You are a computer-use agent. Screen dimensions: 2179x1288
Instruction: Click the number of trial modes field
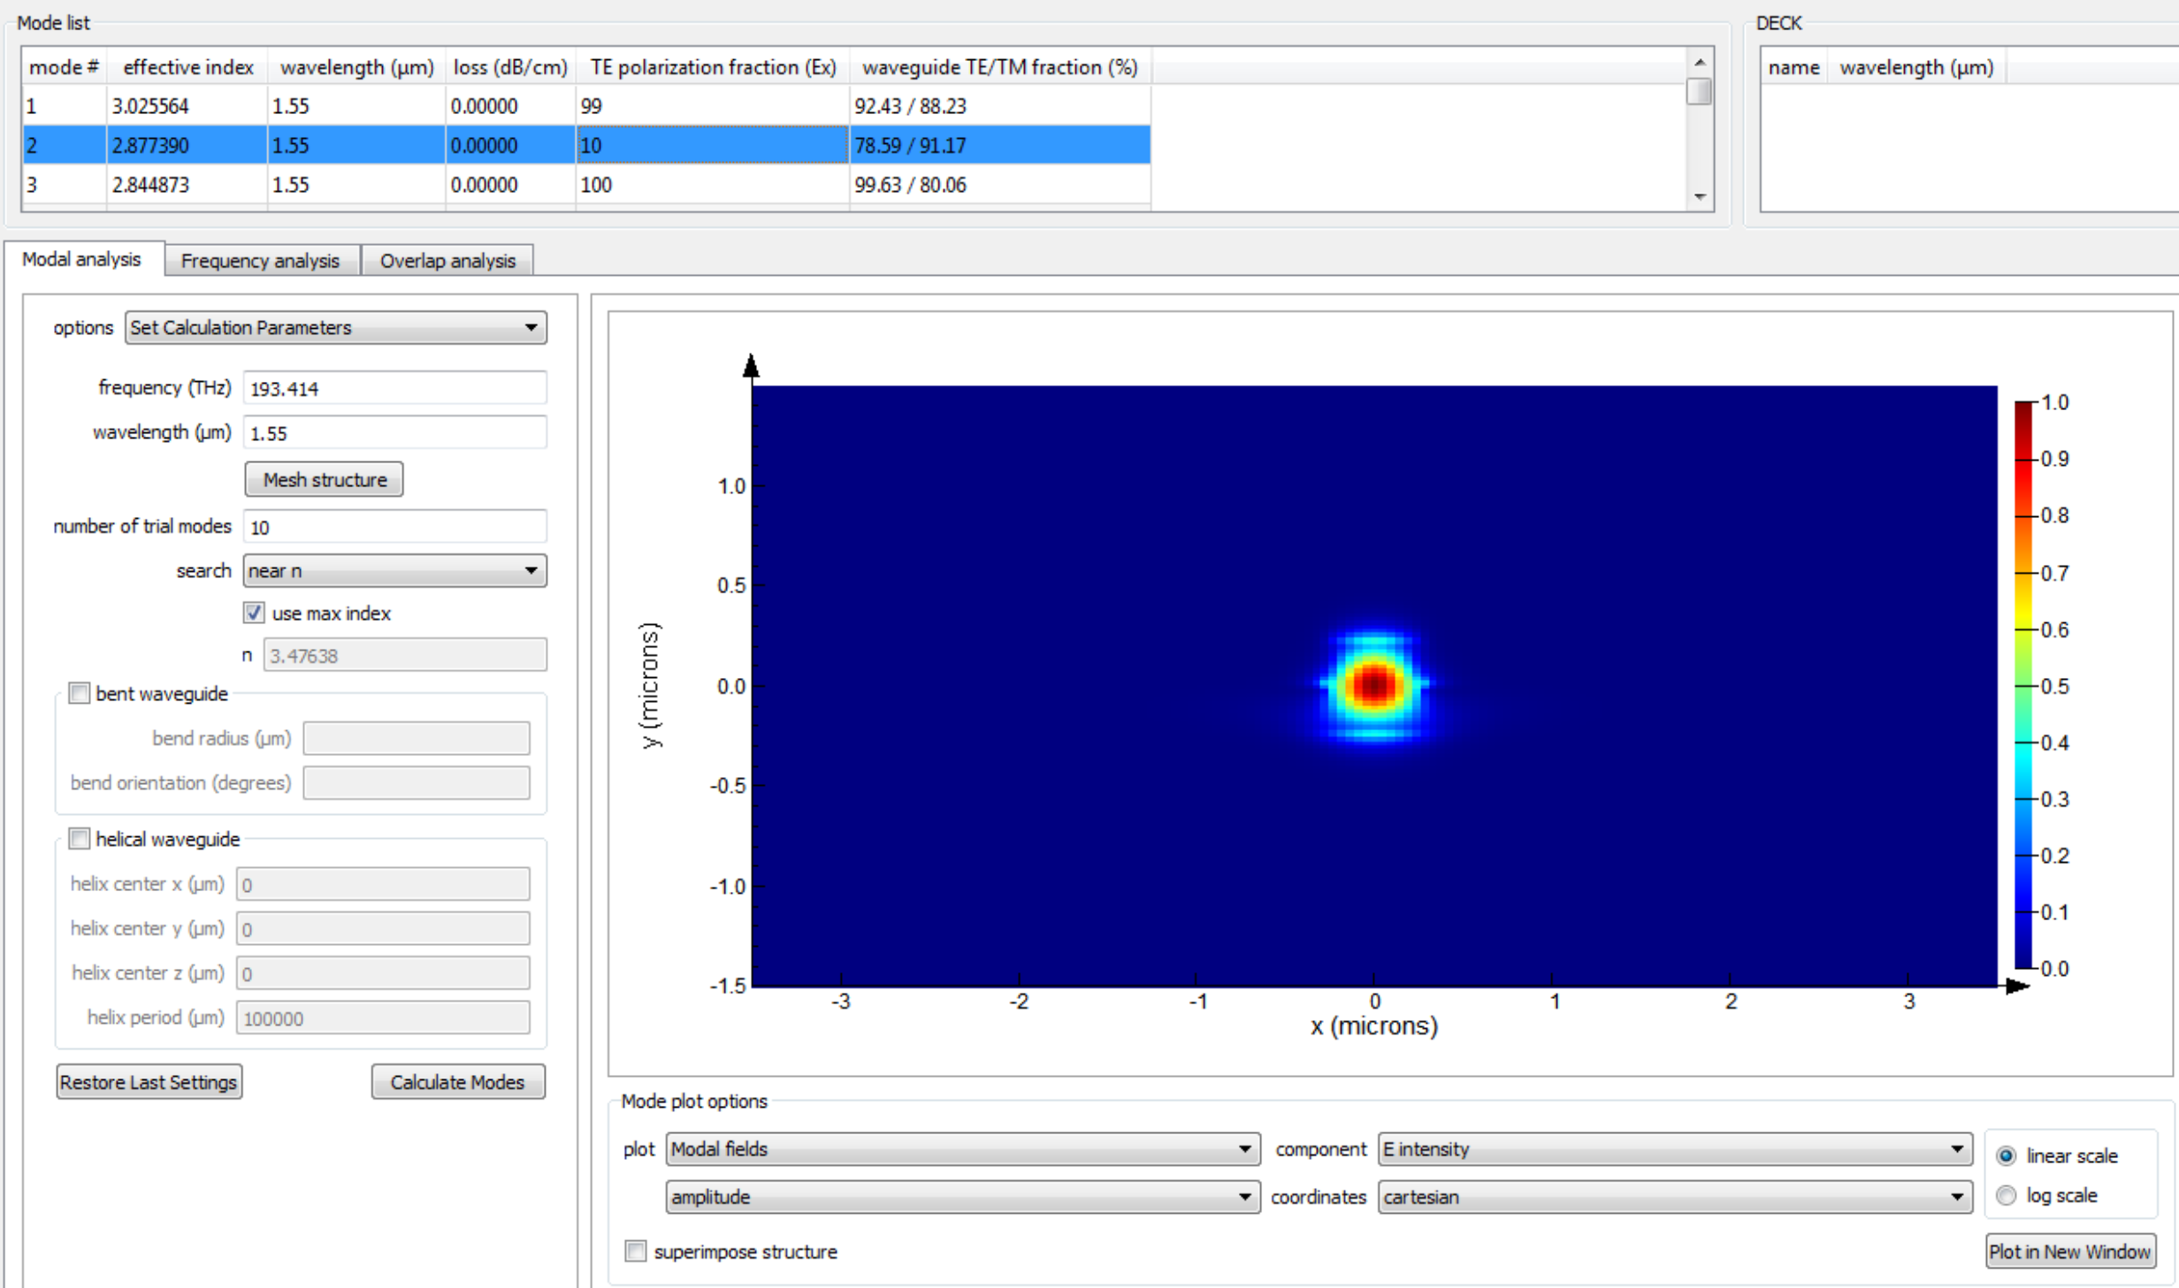[x=394, y=526]
